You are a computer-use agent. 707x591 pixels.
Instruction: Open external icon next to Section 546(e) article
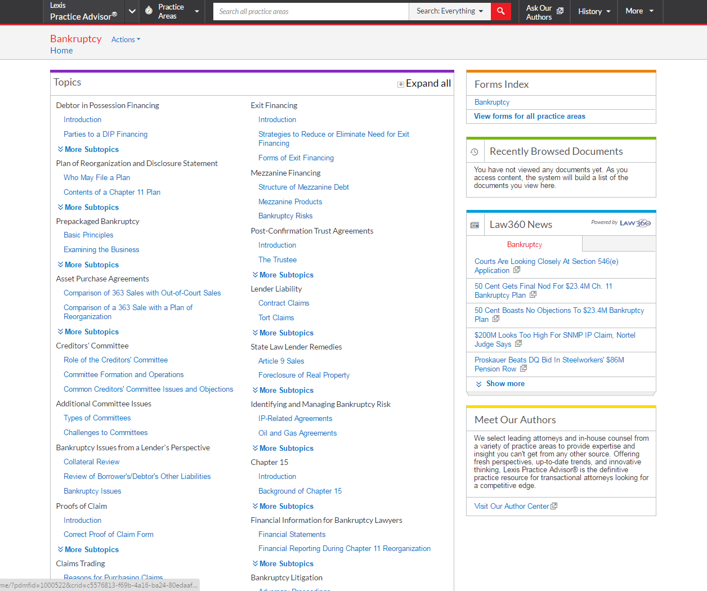[x=517, y=270]
